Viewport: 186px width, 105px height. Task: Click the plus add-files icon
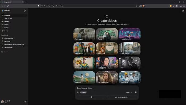coord(78,92)
